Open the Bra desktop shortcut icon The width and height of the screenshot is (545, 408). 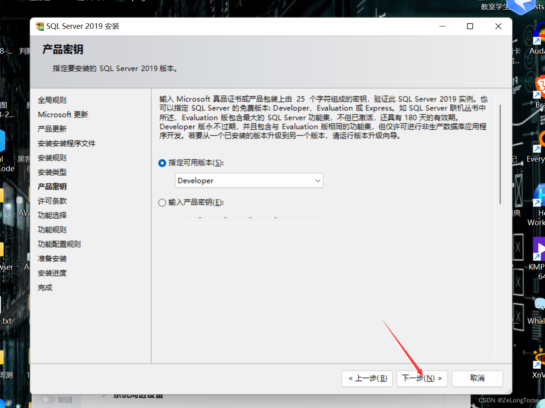[539, 87]
